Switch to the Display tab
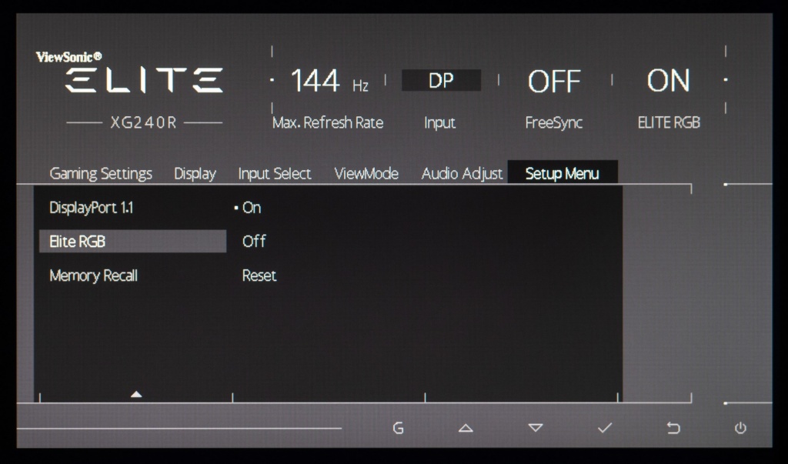This screenshot has height=464, width=788. 195,173
